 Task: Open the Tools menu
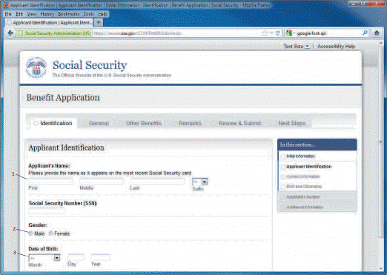point(88,14)
